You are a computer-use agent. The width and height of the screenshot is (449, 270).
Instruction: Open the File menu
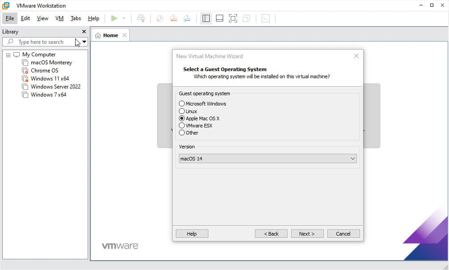[10, 18]
